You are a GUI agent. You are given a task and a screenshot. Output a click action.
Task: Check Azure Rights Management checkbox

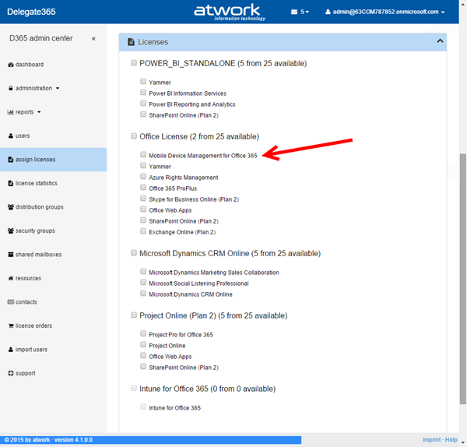(143, 177)
